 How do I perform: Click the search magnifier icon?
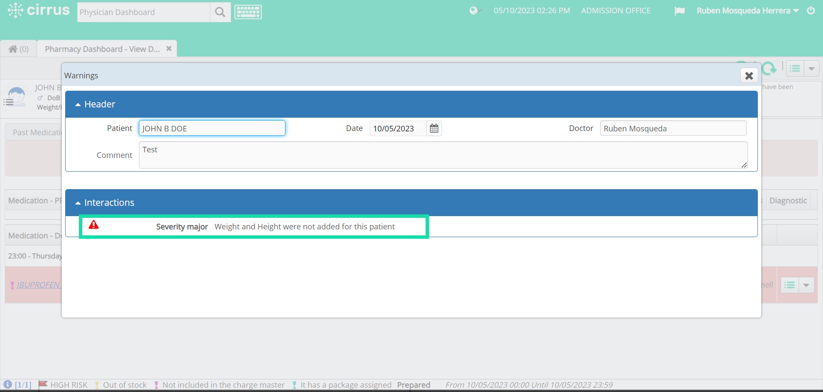220,12
